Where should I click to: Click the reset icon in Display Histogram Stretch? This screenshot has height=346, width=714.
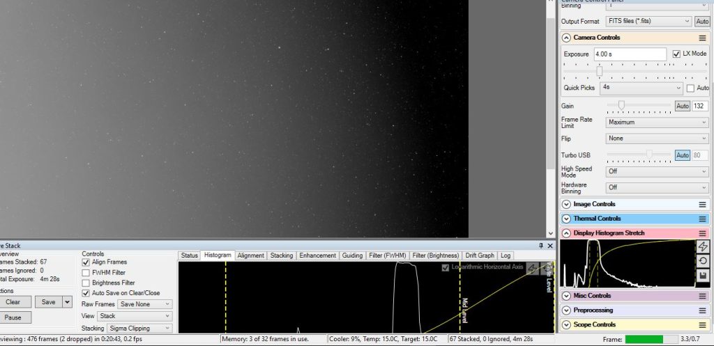pyautogui.click(x=703, y=261)
